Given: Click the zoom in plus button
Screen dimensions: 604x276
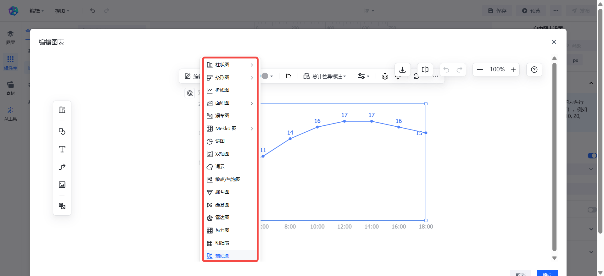Looking at the screenshot, I should click(x=513, y=69).
